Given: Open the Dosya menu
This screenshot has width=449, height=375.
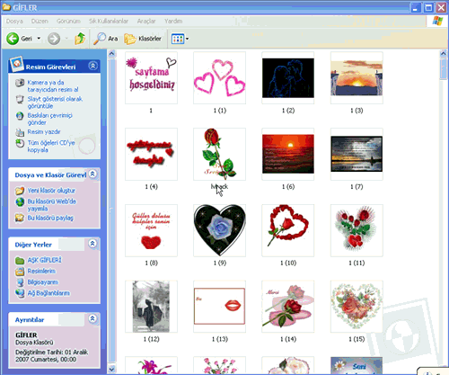Looking at the screenshot, I should click(14, 21).
